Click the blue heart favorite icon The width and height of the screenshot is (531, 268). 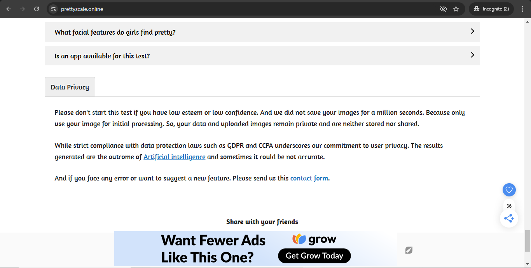click(509, 190)
